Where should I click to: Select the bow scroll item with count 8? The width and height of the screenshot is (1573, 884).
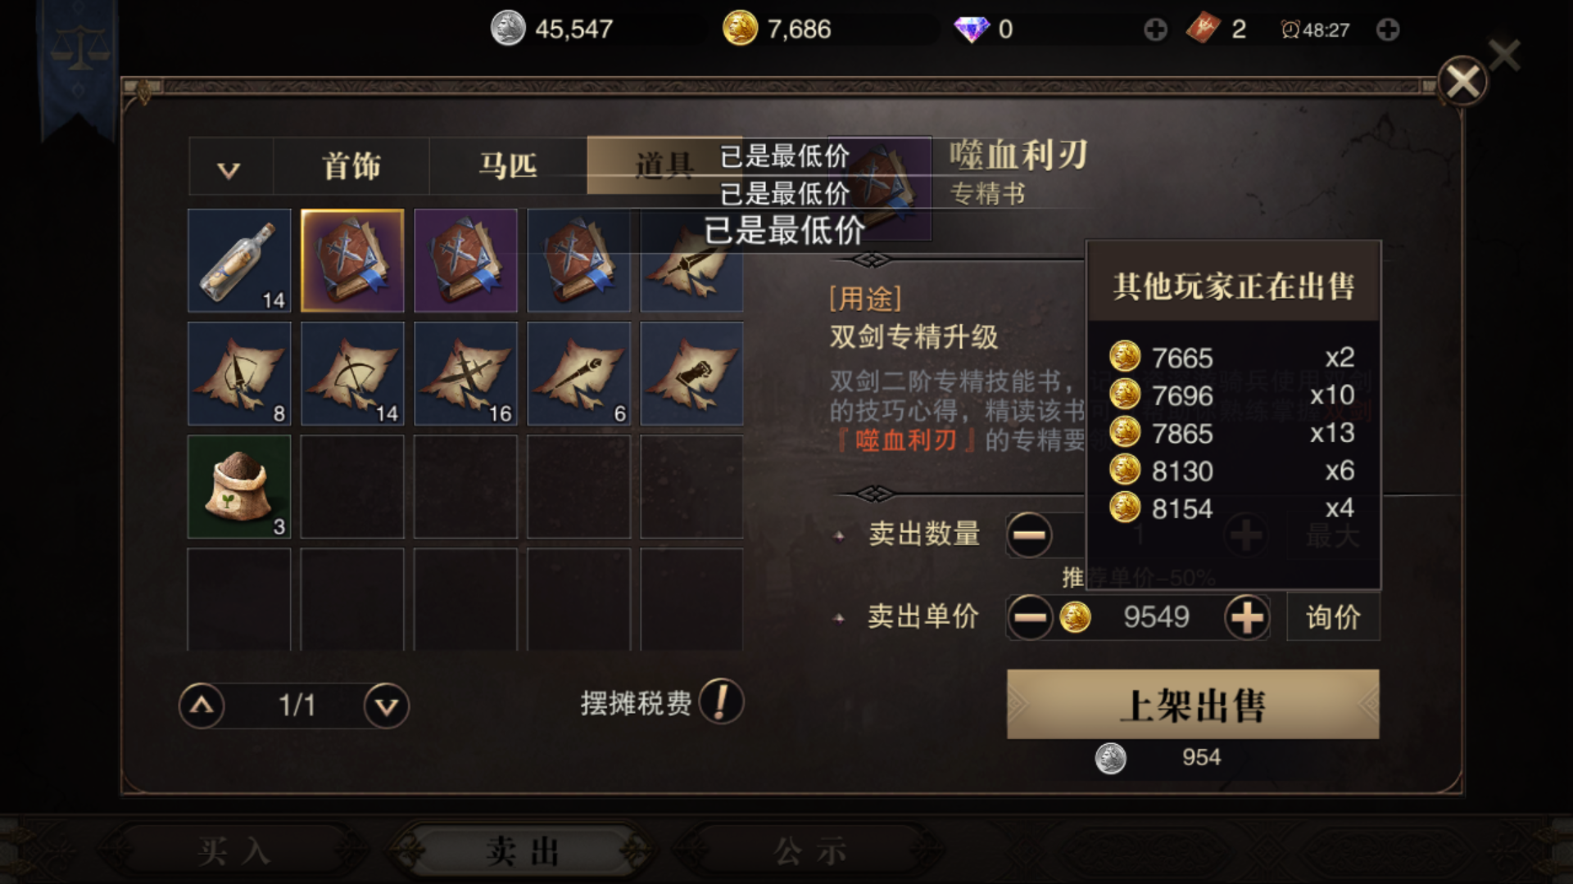click(239, 373)
